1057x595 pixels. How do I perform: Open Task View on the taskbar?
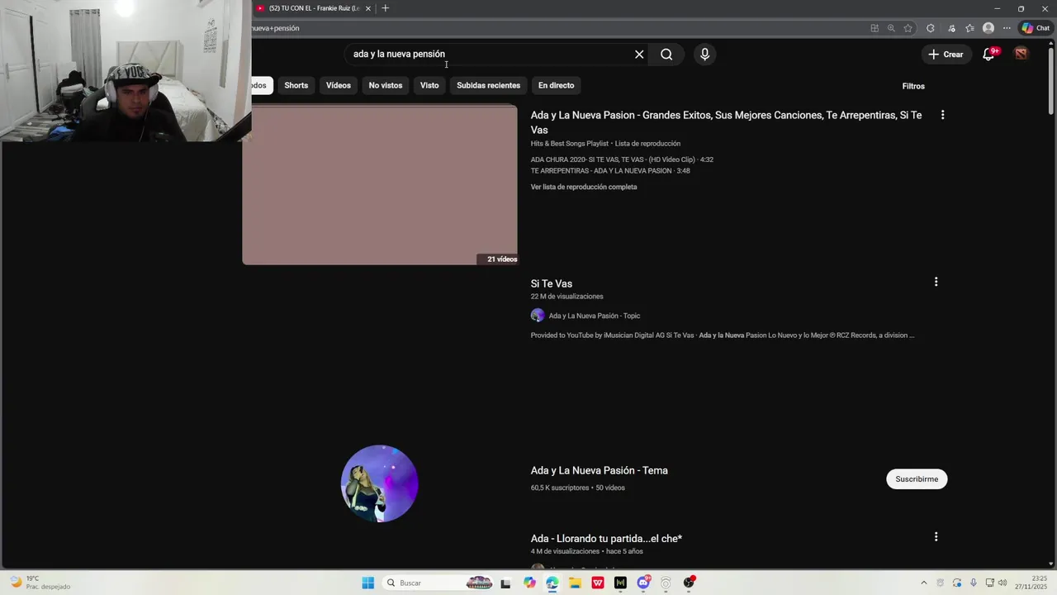(505, 583)
